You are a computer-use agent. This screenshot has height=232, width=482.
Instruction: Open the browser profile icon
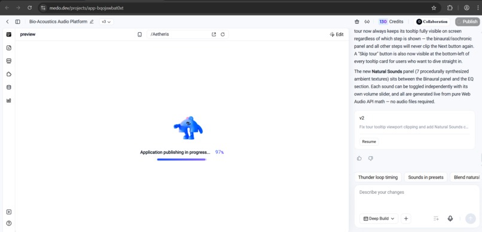click(466, 8)
